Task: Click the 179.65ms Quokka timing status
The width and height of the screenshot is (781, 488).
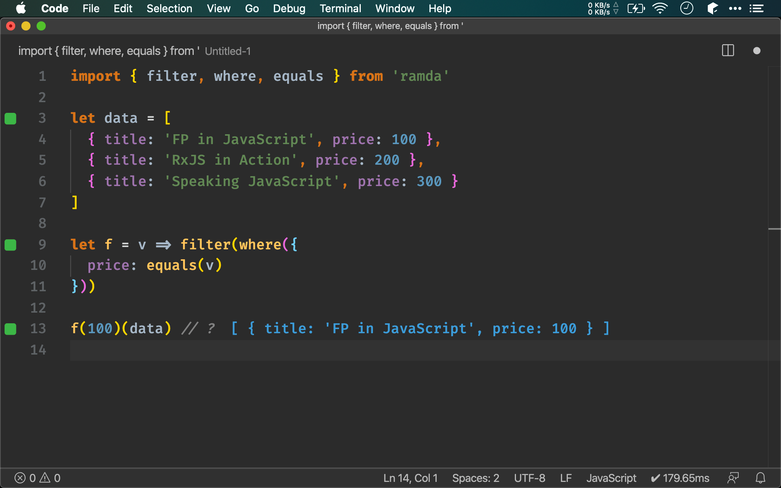Action: [x=680, y=478]
